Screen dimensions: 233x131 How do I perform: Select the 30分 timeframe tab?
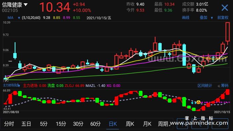tap(78, 124)
